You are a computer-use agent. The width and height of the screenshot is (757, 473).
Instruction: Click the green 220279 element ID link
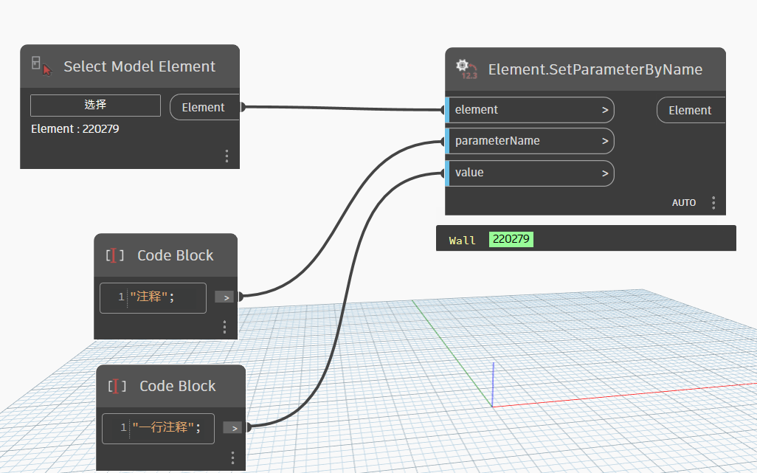tap(511, 240)
